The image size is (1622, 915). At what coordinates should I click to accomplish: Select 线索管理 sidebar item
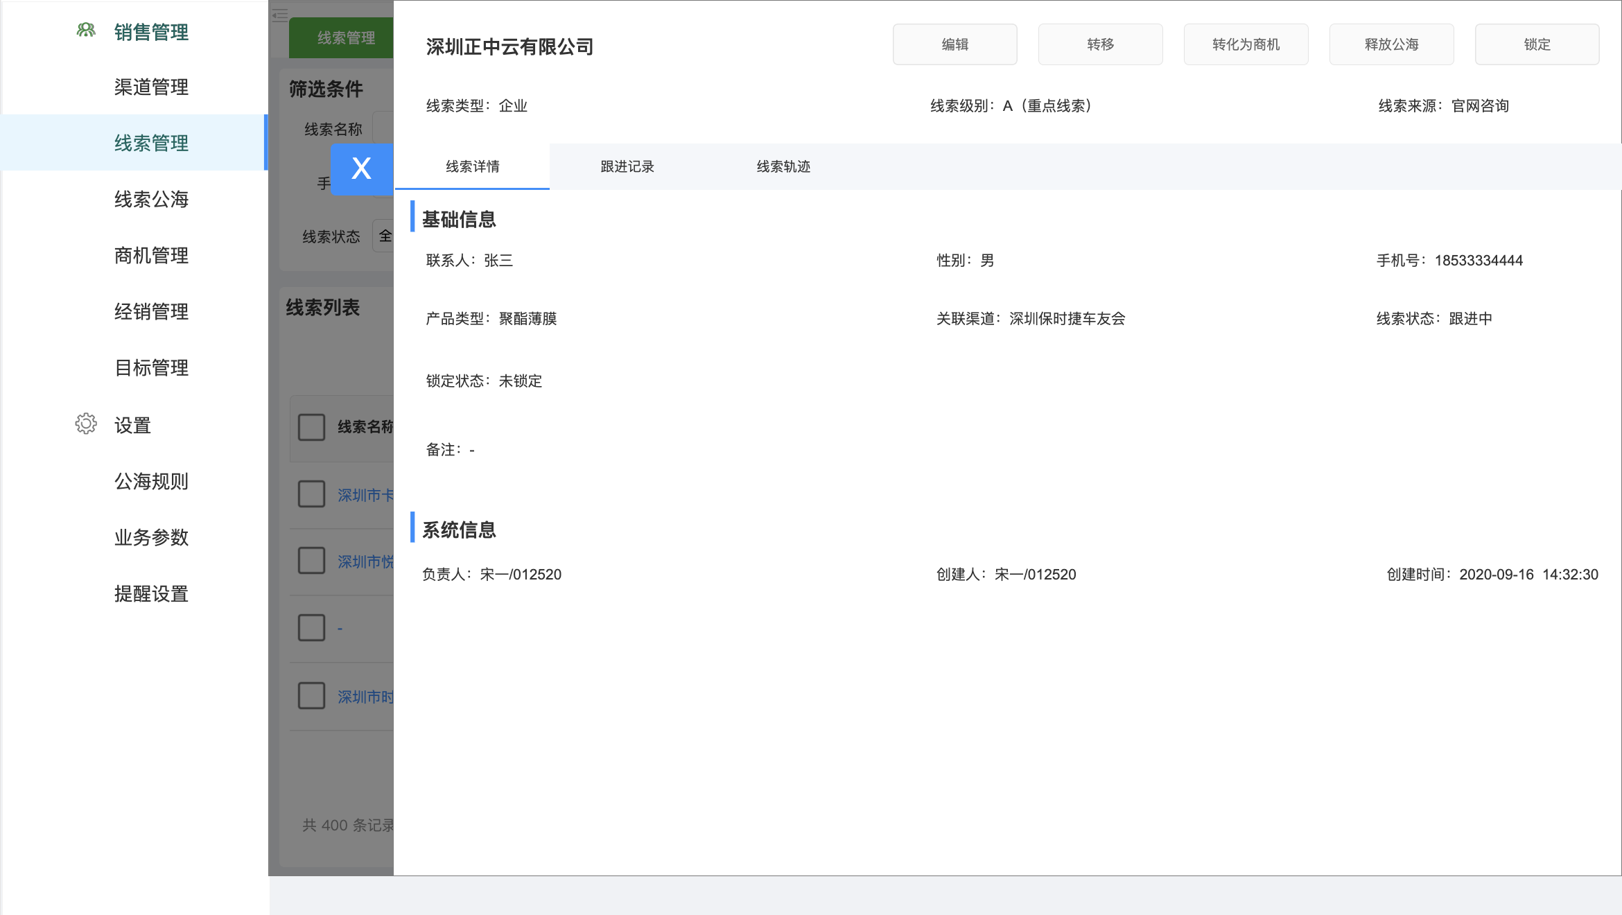(135, 143)
